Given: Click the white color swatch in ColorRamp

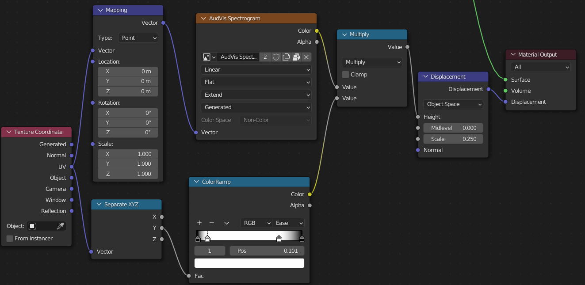Looking at the screenshot, I should [249, 263].
